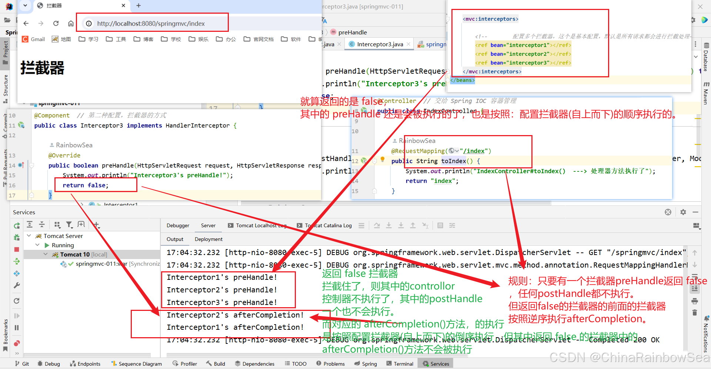Collapse the Tomcat 10 local node
Screen dimensions: 711x369
pos(45,254)
